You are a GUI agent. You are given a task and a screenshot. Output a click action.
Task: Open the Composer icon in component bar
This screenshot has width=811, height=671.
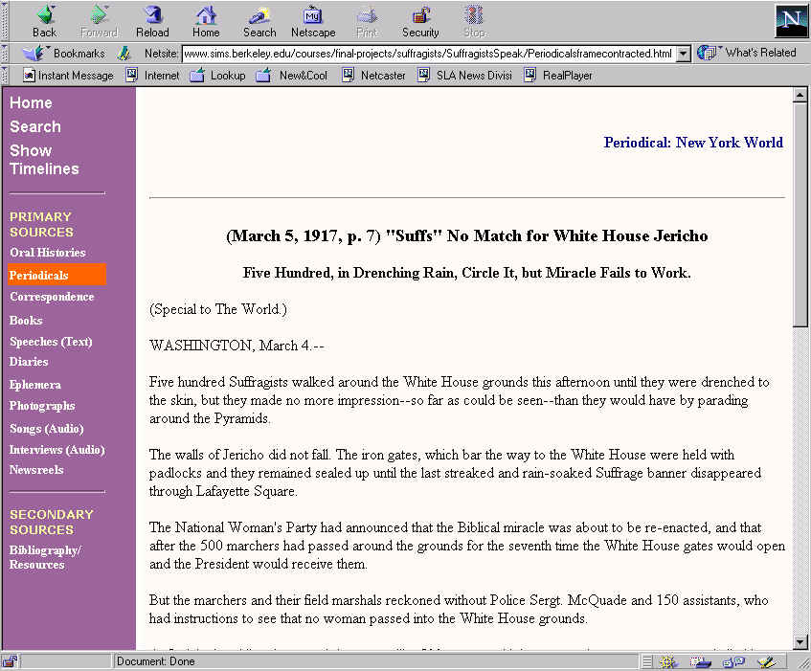click(767, 661)
